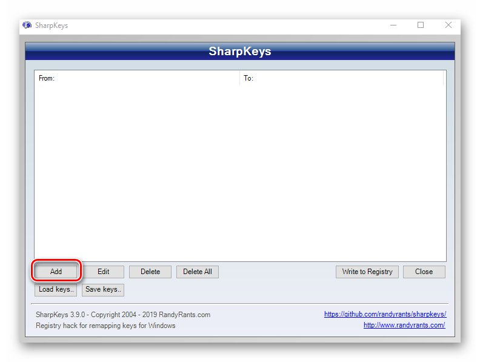Click the Delete button
The width and height of the screenshot is (480, 362).
150,271
